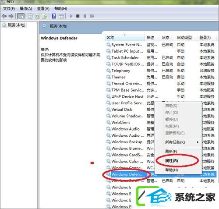
Task: Click the Back arrow toolbar icon
Action: (x=4, y=16)
